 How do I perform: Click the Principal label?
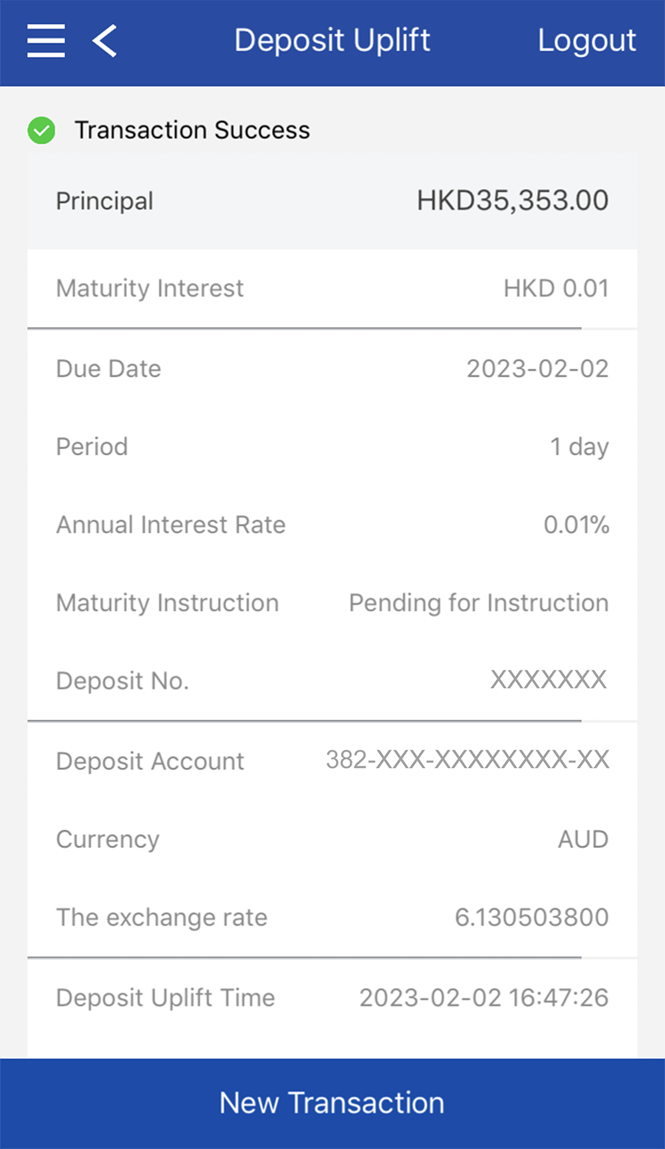tap(104, 201)
